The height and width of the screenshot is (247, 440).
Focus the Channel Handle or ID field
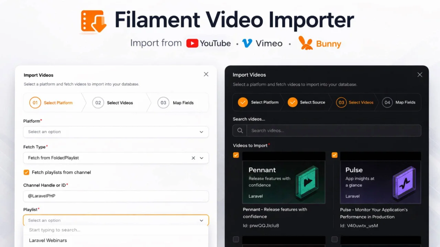tap(116, 196)
